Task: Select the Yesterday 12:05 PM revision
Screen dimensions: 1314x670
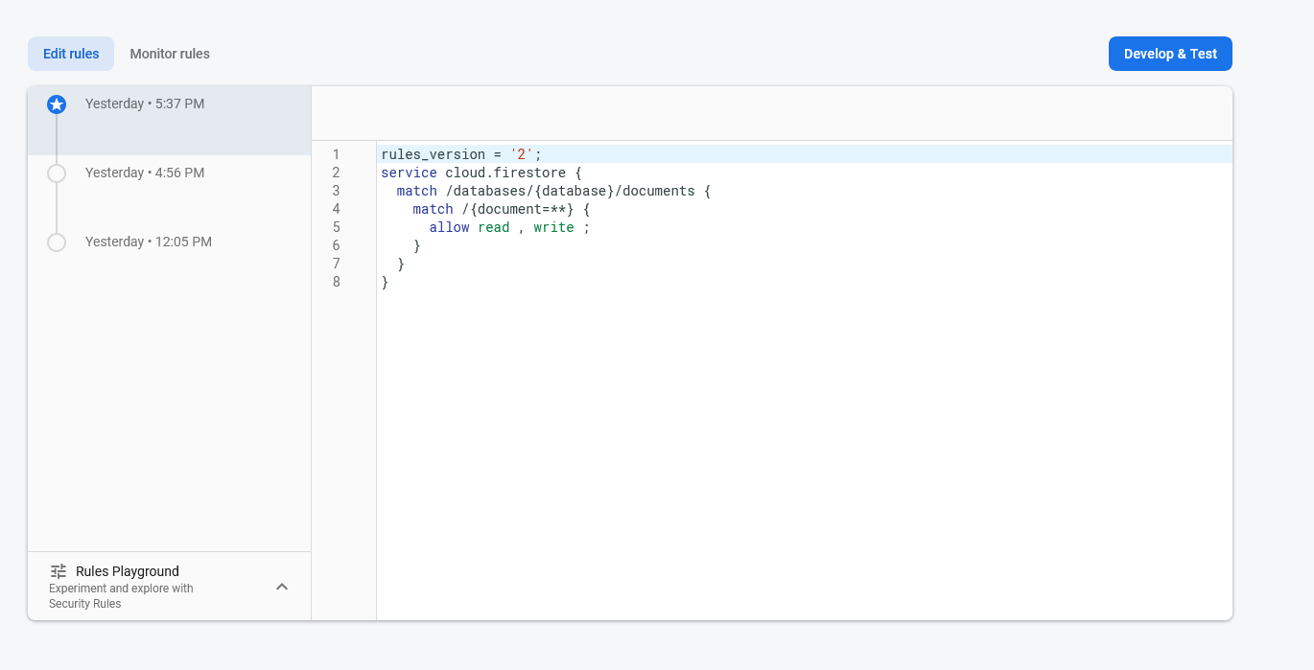Action: [147, 242]
